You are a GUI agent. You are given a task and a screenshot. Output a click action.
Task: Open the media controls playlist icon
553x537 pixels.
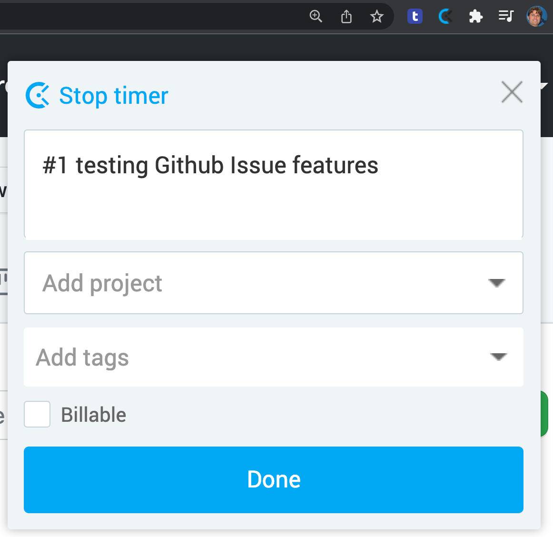pos(506,16)
